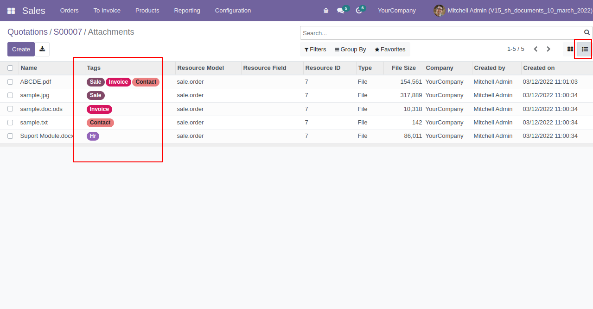This screenshot has height=309, width=593.
Task: Open sample.doc.ods attachment record
Action: [x=41, y=109]
